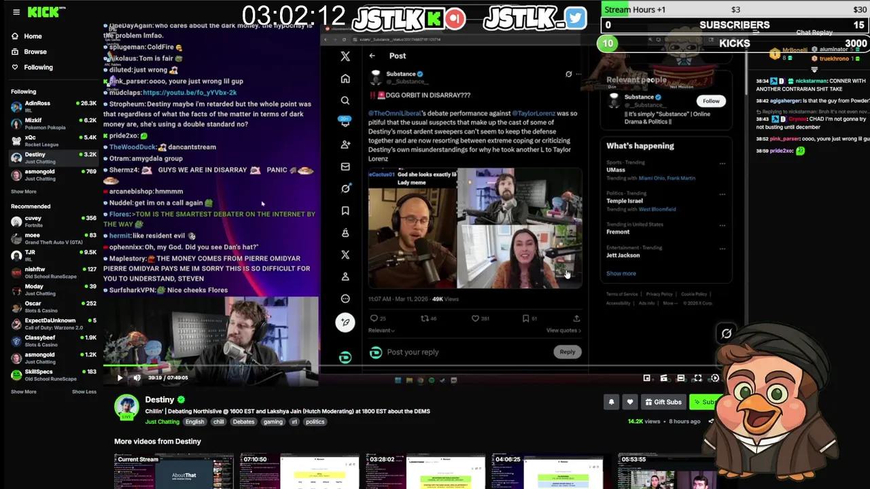Click Show more in What's happening

pyautogui.click(x=621, y=274)
